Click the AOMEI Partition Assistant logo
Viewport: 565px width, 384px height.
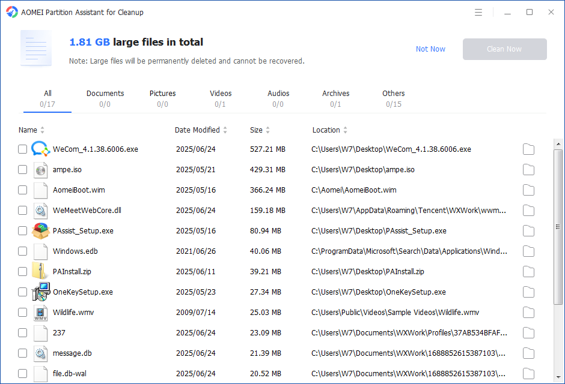tap(12, 12)
